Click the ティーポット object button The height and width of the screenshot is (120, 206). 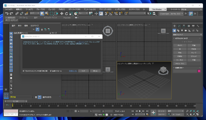coord(180,60)
